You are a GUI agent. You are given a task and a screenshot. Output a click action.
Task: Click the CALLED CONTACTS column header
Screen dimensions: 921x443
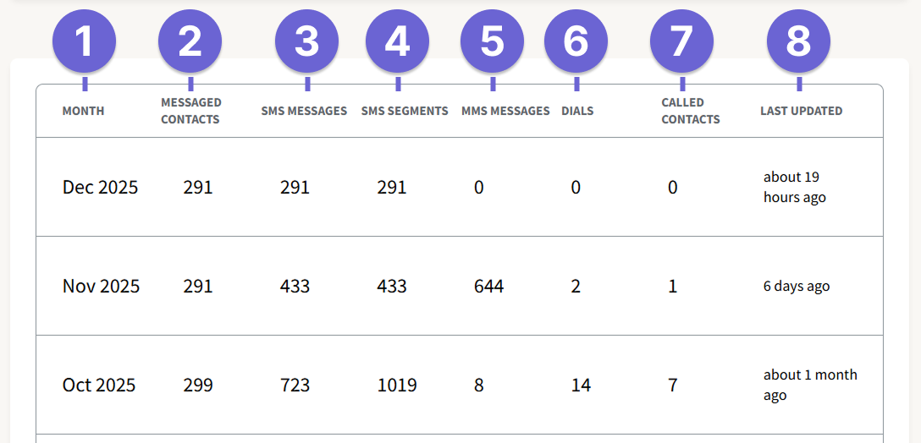[x=691, y=111]
